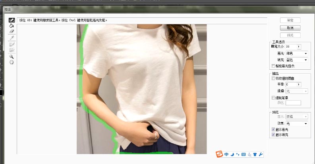Uncheck 显示填充 show fill checkbox
This screenshot has width=315, height=164.
tap(272, 135)
